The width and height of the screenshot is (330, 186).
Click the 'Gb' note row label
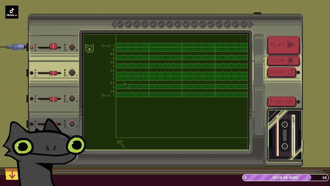[x=113, y=71]
